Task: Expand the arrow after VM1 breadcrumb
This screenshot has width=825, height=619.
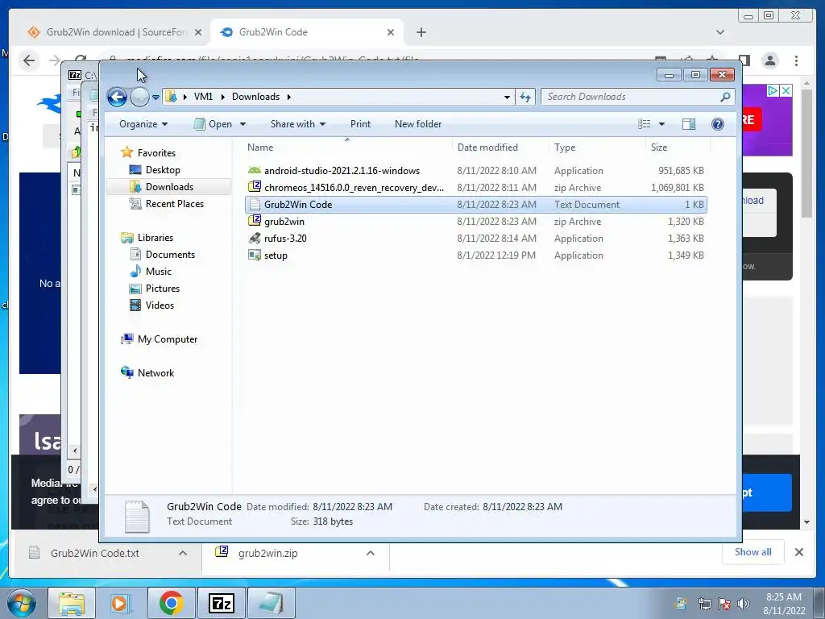Action: [x=222, y=97]
